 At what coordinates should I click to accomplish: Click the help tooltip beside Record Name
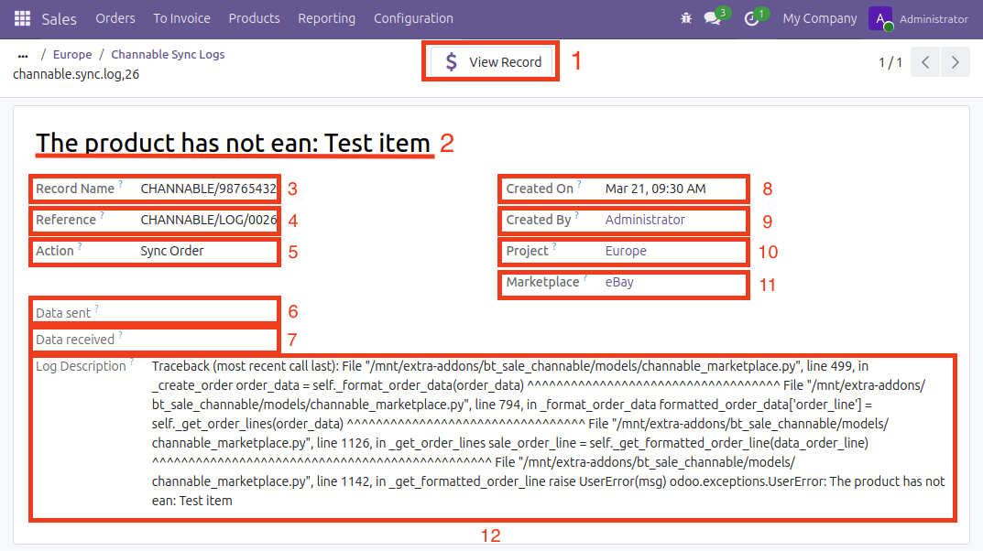coord(120,184)
